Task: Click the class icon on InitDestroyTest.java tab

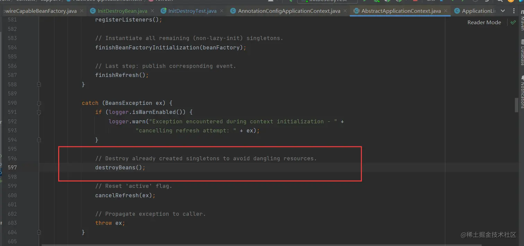Action: (164, 11)
